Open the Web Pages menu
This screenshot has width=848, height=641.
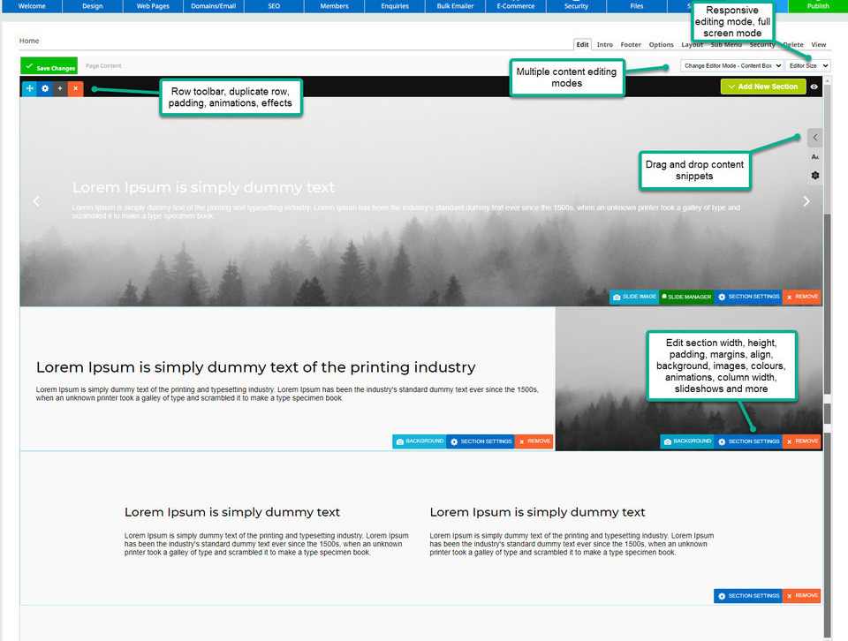(x=153, y=6)
